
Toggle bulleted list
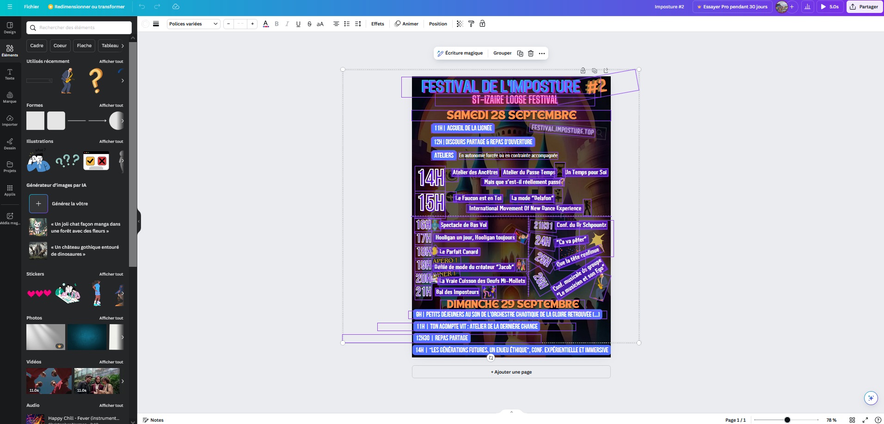[x=347, y=24]
